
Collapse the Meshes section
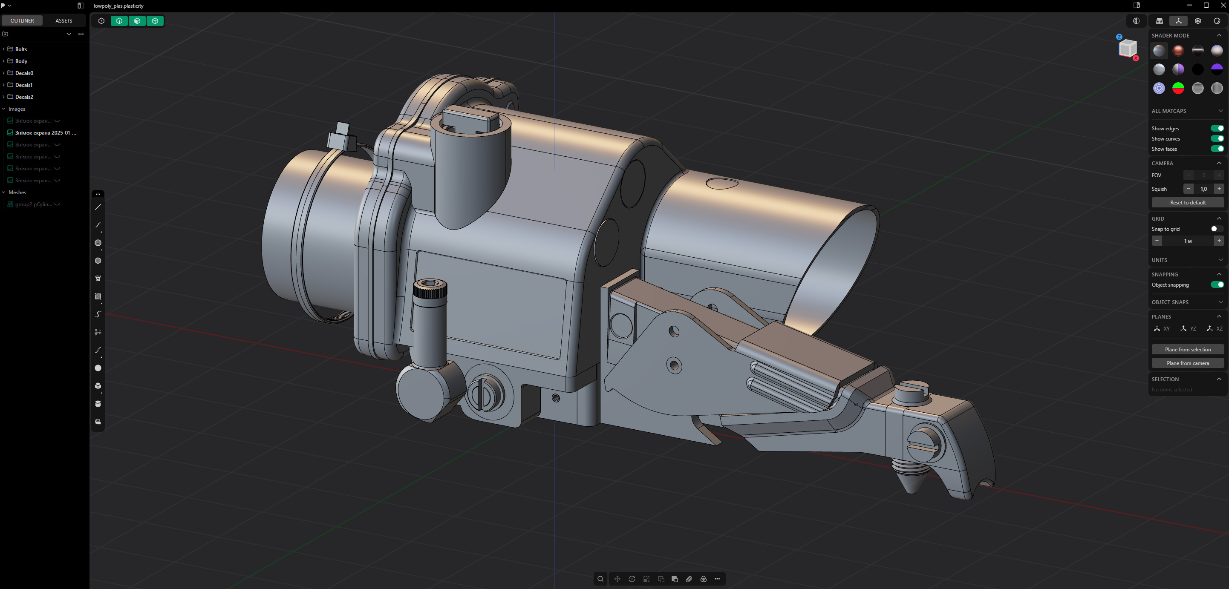point(4,192)
